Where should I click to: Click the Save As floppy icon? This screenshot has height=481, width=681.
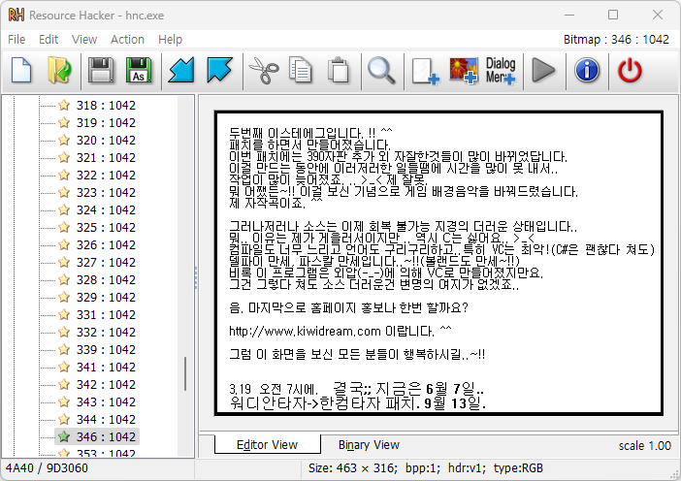point(139,71)
